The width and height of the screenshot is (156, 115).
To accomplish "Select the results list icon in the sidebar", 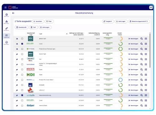I will tap(7, 36).
